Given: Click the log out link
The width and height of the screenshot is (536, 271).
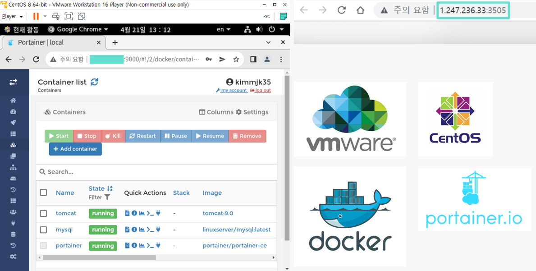Looking at the screenshot, I should (x=261, y=90).
